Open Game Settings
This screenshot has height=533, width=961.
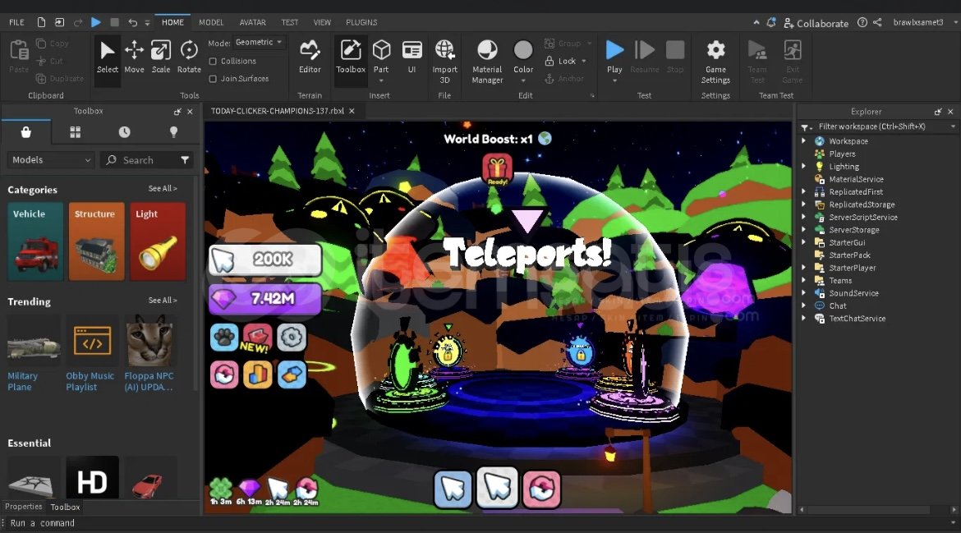click(x=715, y=62)
